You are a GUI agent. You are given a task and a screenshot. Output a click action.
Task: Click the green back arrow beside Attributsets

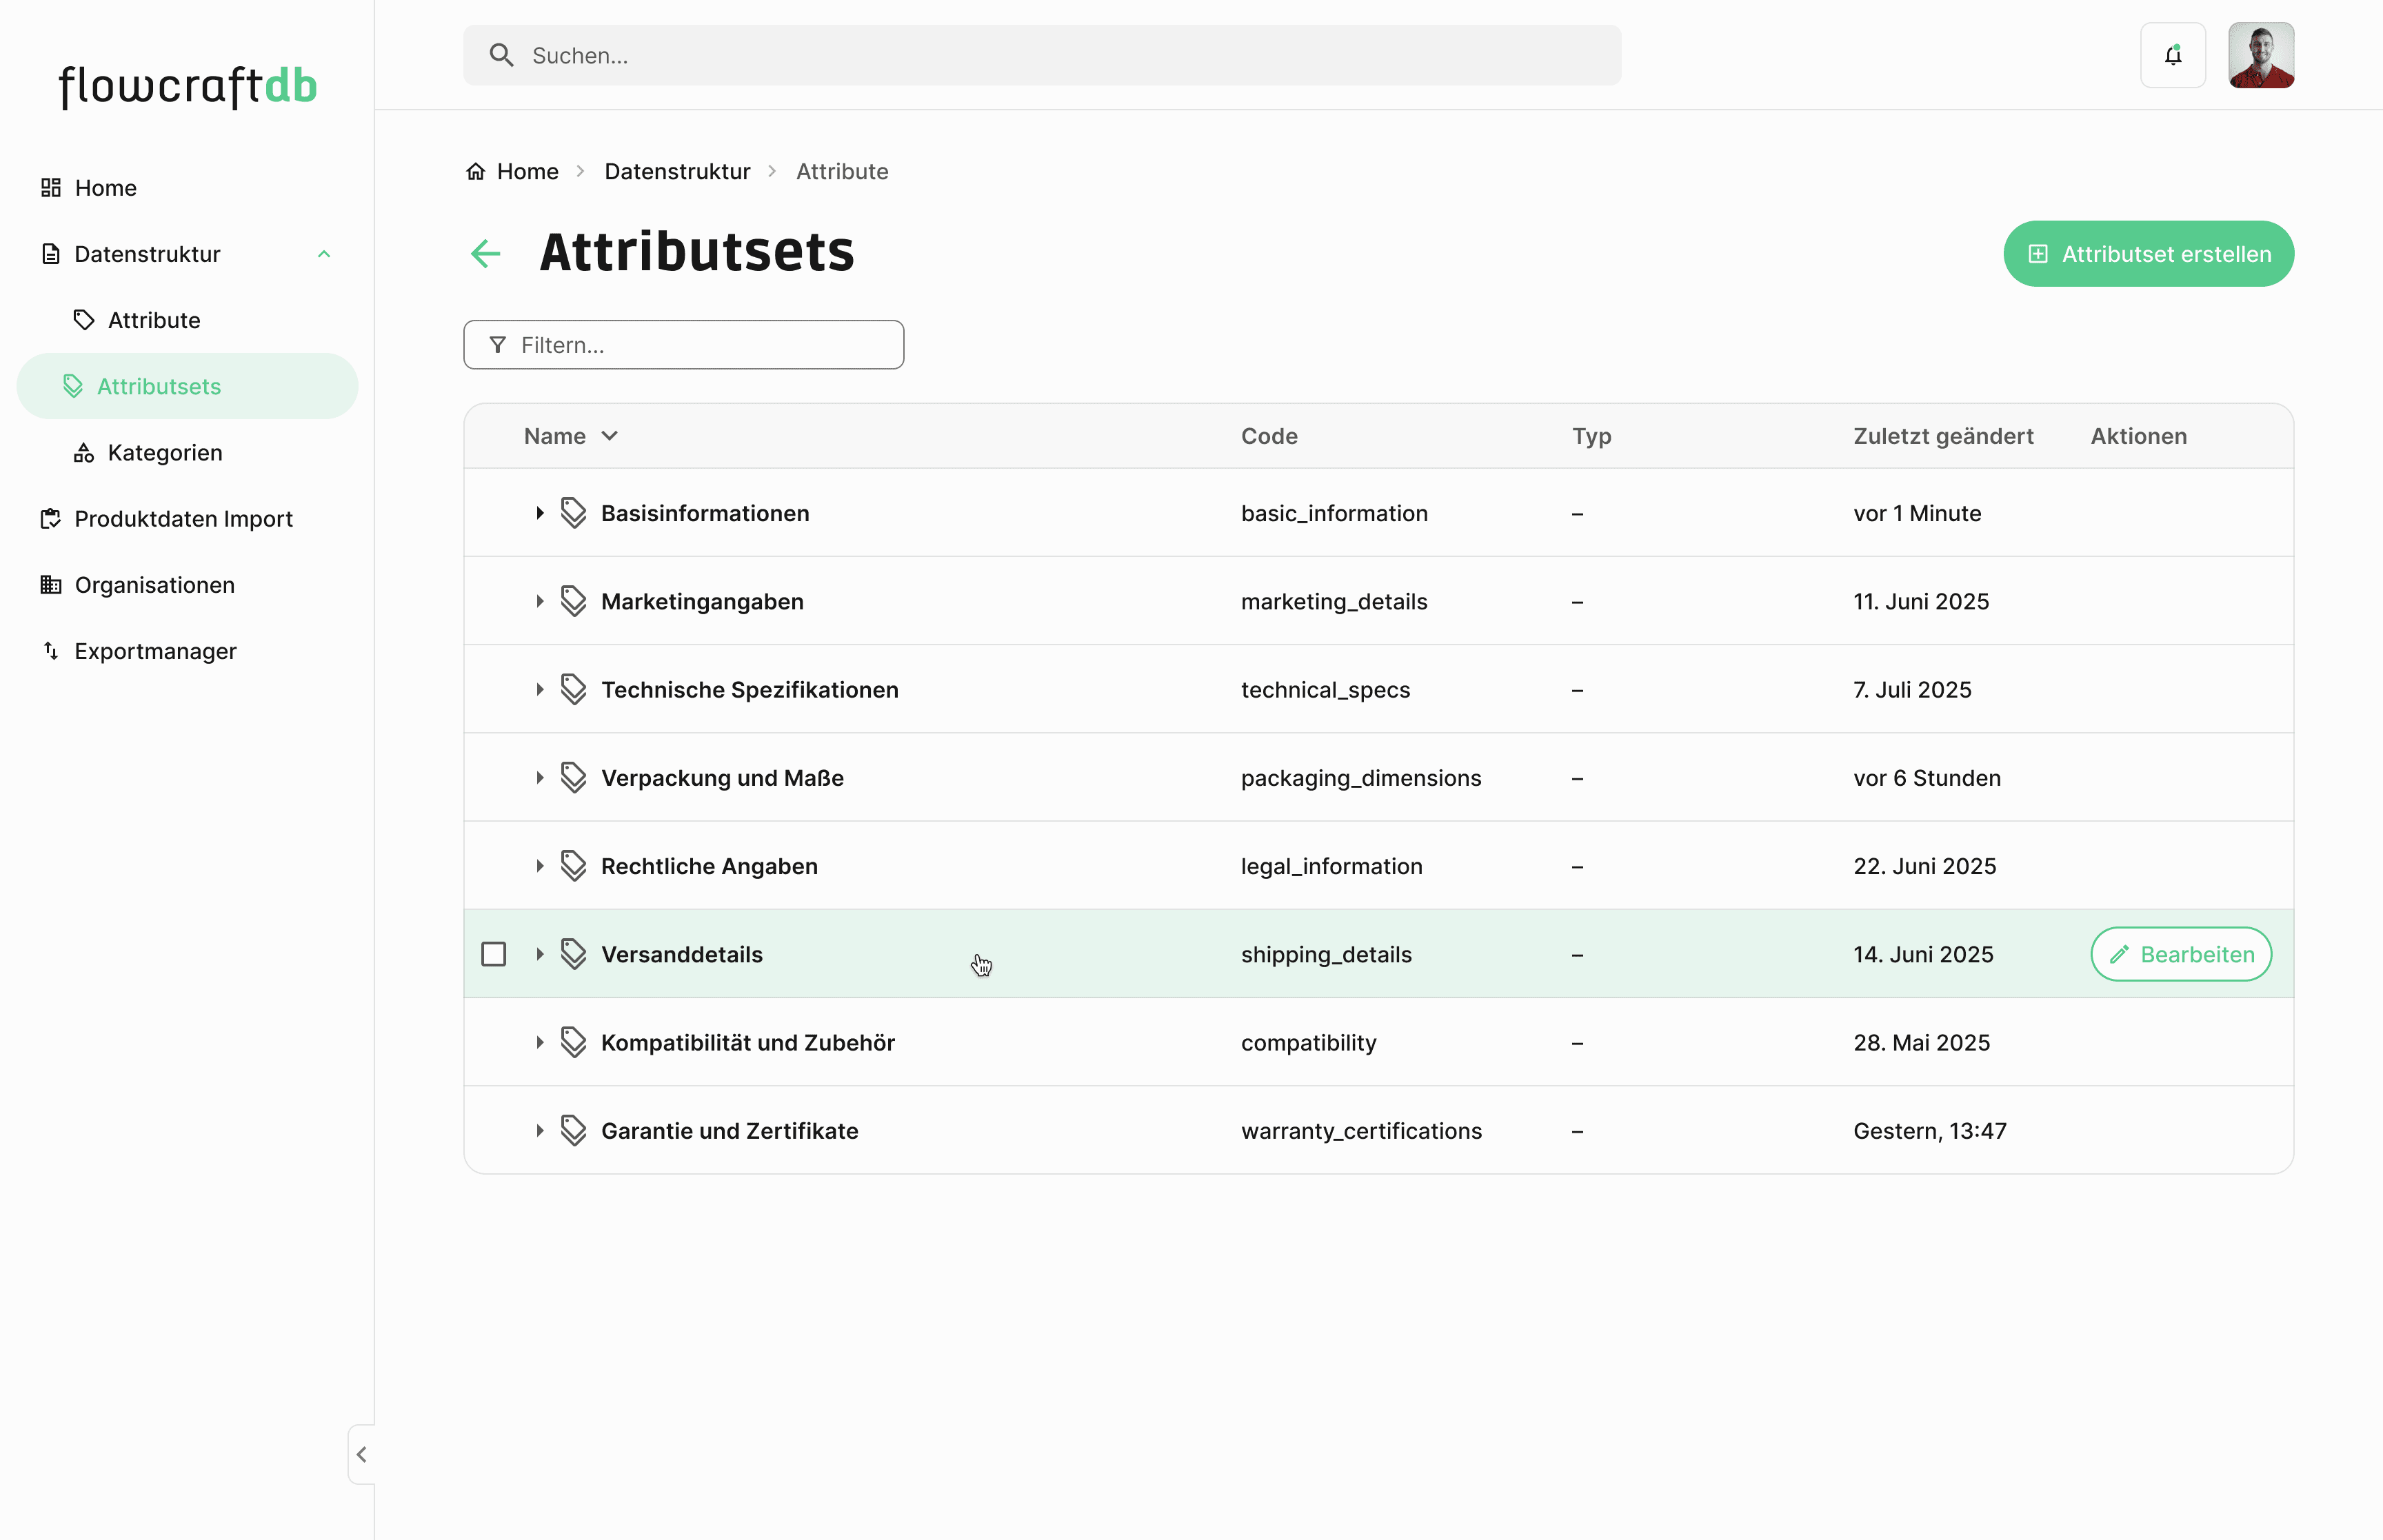[486, 254]
